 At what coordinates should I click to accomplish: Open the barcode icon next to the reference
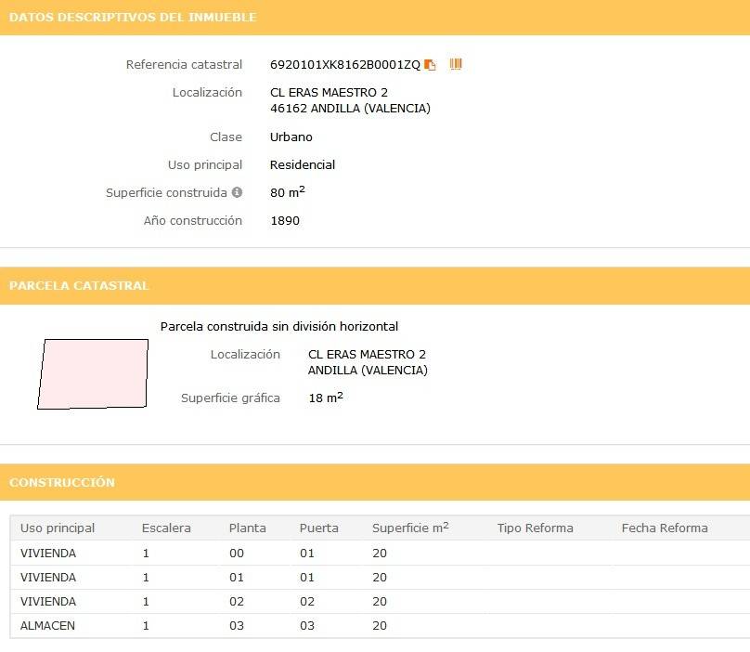pos(456,64)
